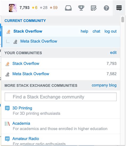Open Meta Stack Overflow in Your Communities list
The image size is (126, 146).
[31, 74]
